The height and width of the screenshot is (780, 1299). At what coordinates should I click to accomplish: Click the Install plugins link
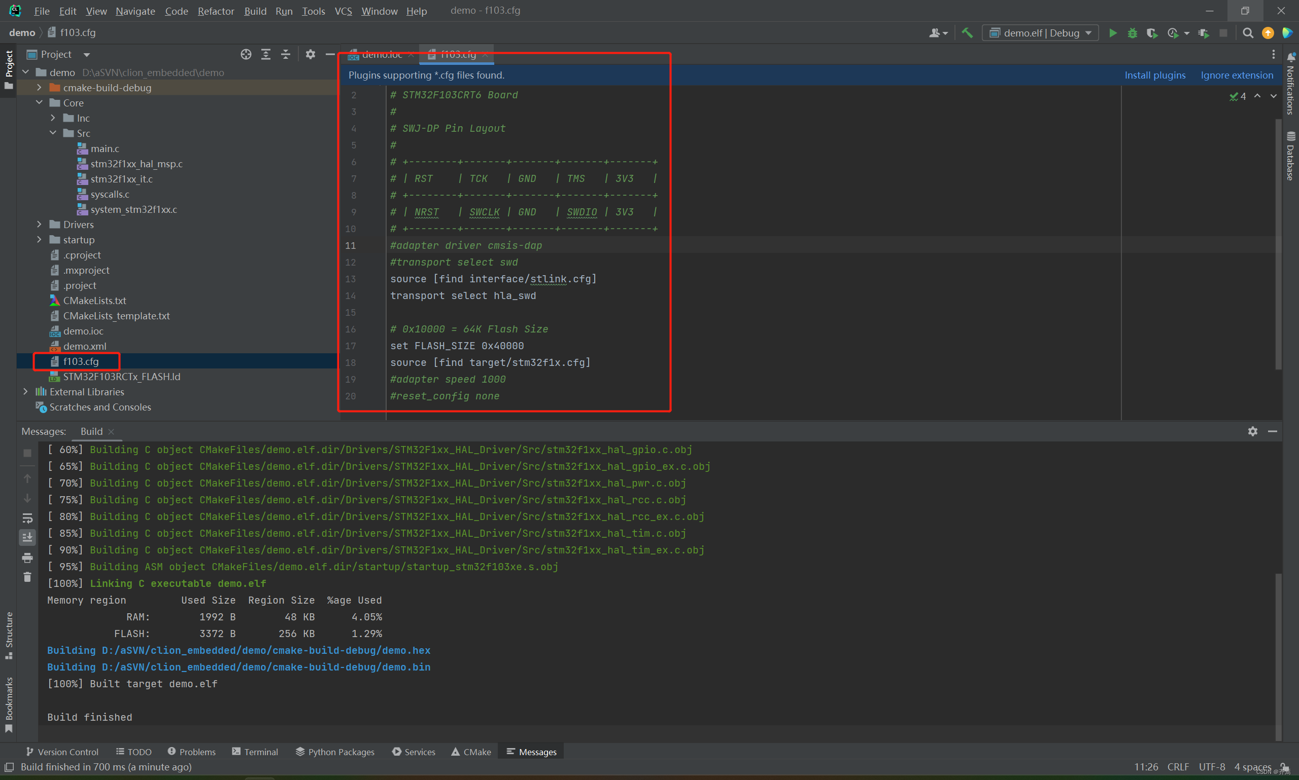(x=1155, y=75)
